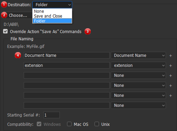This screenshot has width=177, height=131.
Task: Click the empty sixth-row file naming field
Action: coord(67,105)
